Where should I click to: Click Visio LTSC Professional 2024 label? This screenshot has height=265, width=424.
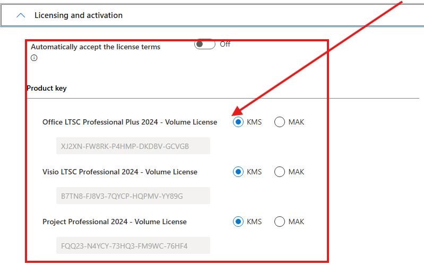[120, 172]
